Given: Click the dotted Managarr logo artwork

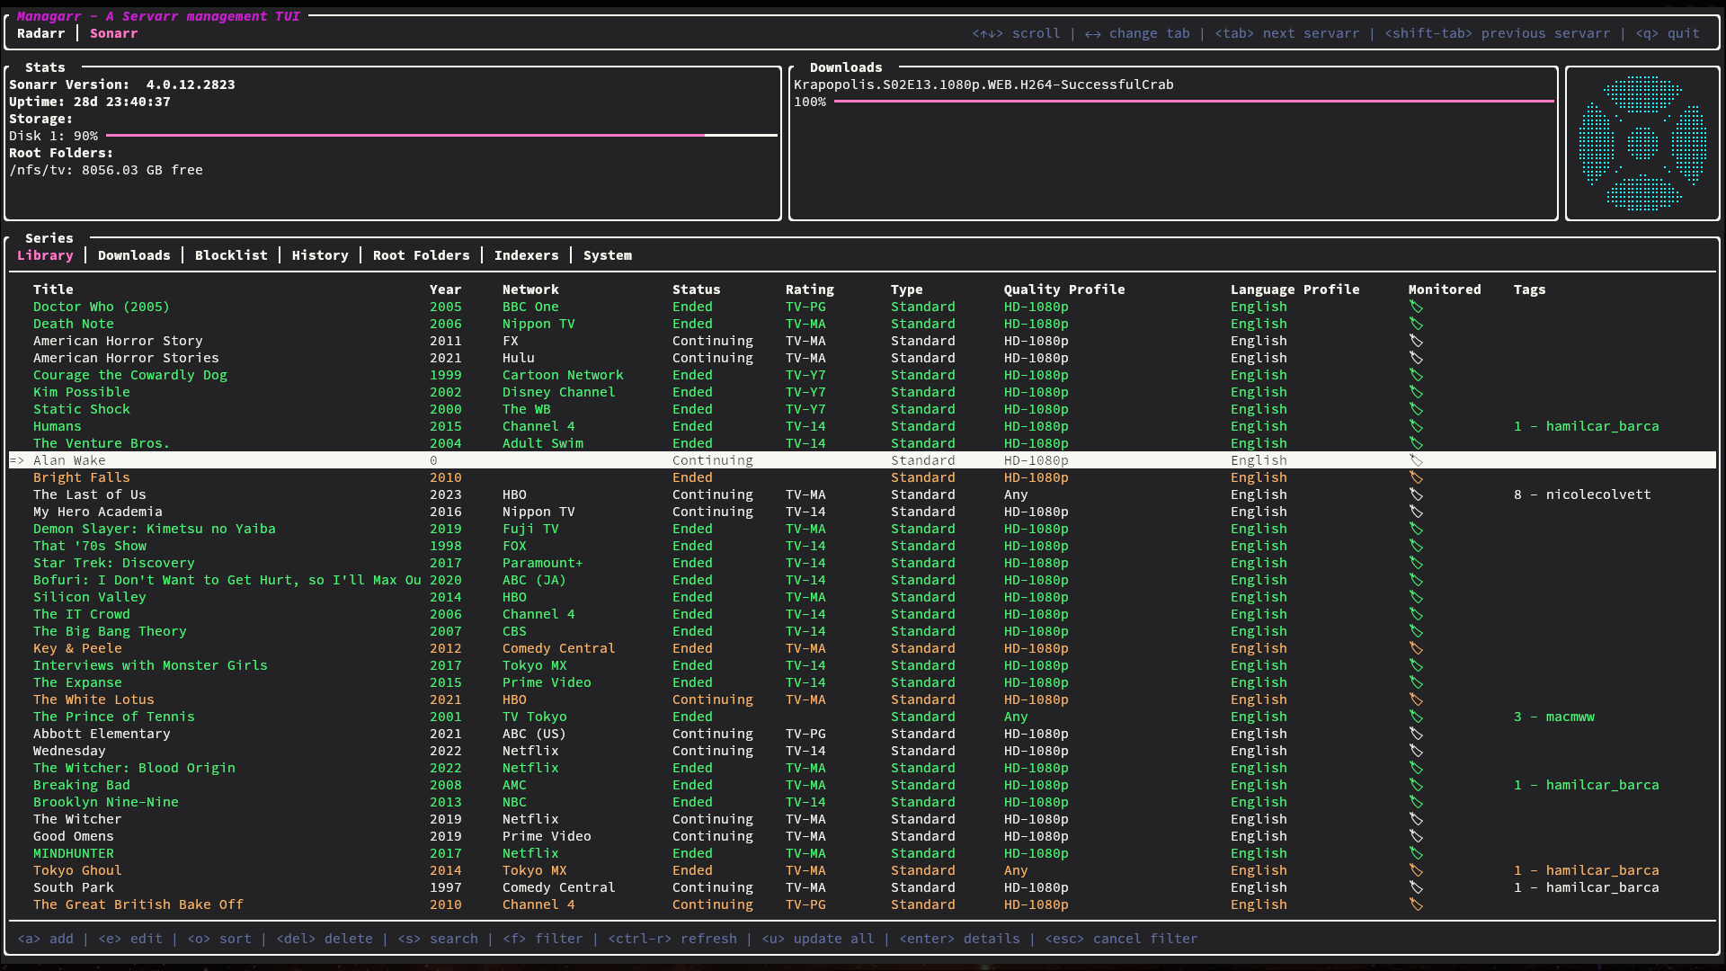Looking at the screenshot, I should 1642,141.
